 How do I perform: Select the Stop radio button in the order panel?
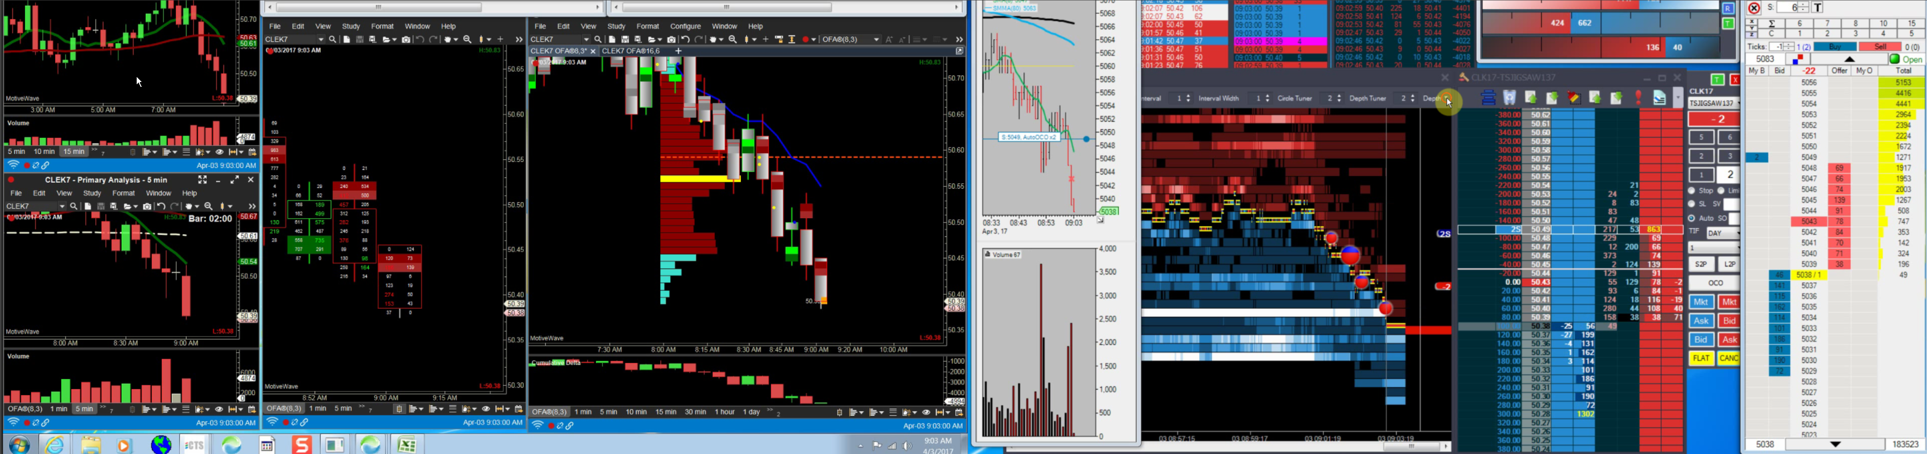click(1692, 191)
